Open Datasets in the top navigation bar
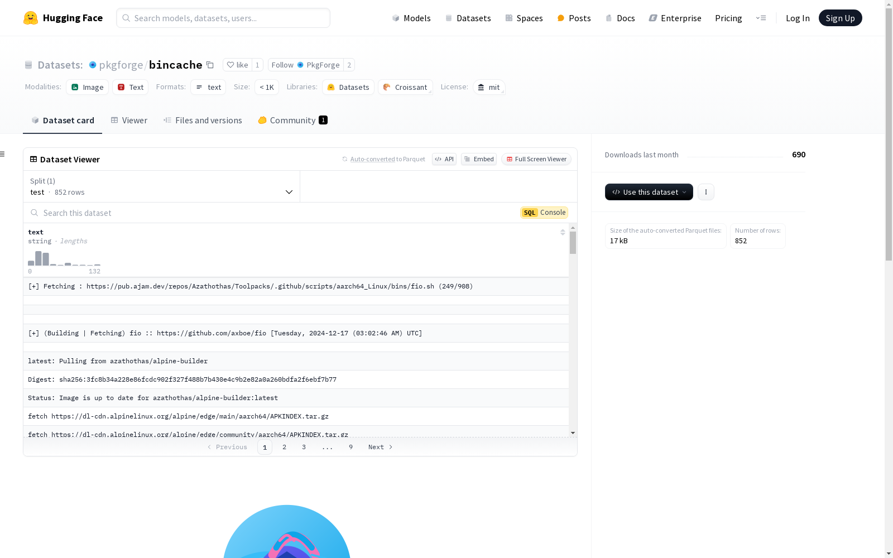This screenshot has width=893, height=558. pos(468,18)
